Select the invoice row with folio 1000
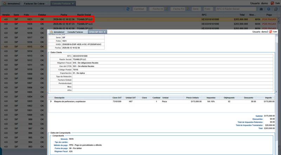Viewport: 281px width, 155px height. coord(24,115)
